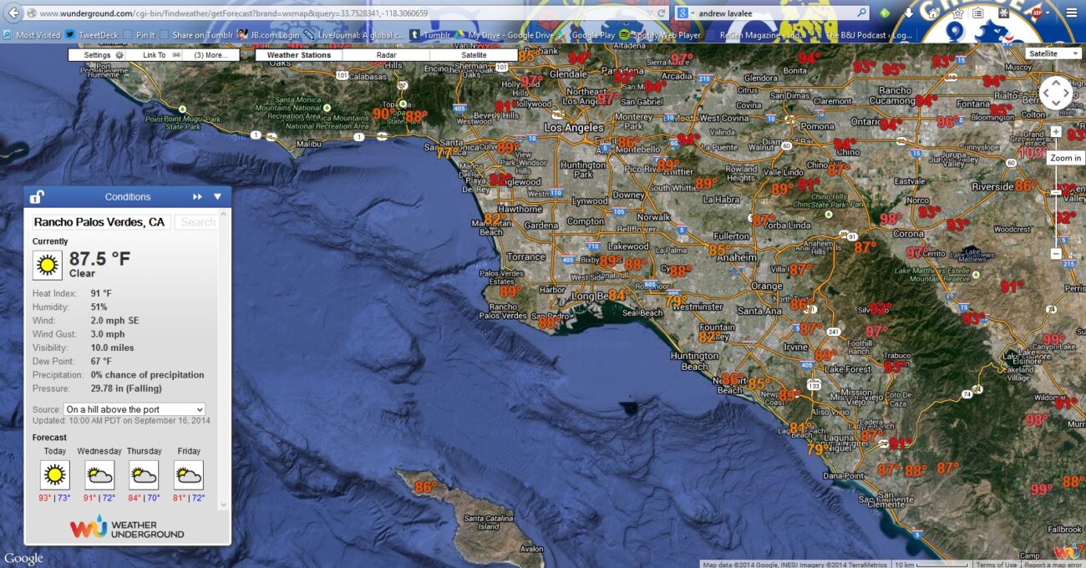The height and width of the screenshot is (568, 1086).
Task: Open the Most Visited bookmarks folder
Action: coord(32,35)
